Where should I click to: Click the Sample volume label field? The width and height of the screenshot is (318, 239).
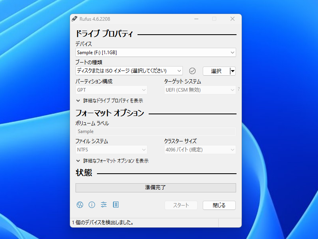[x=155, y=131]
